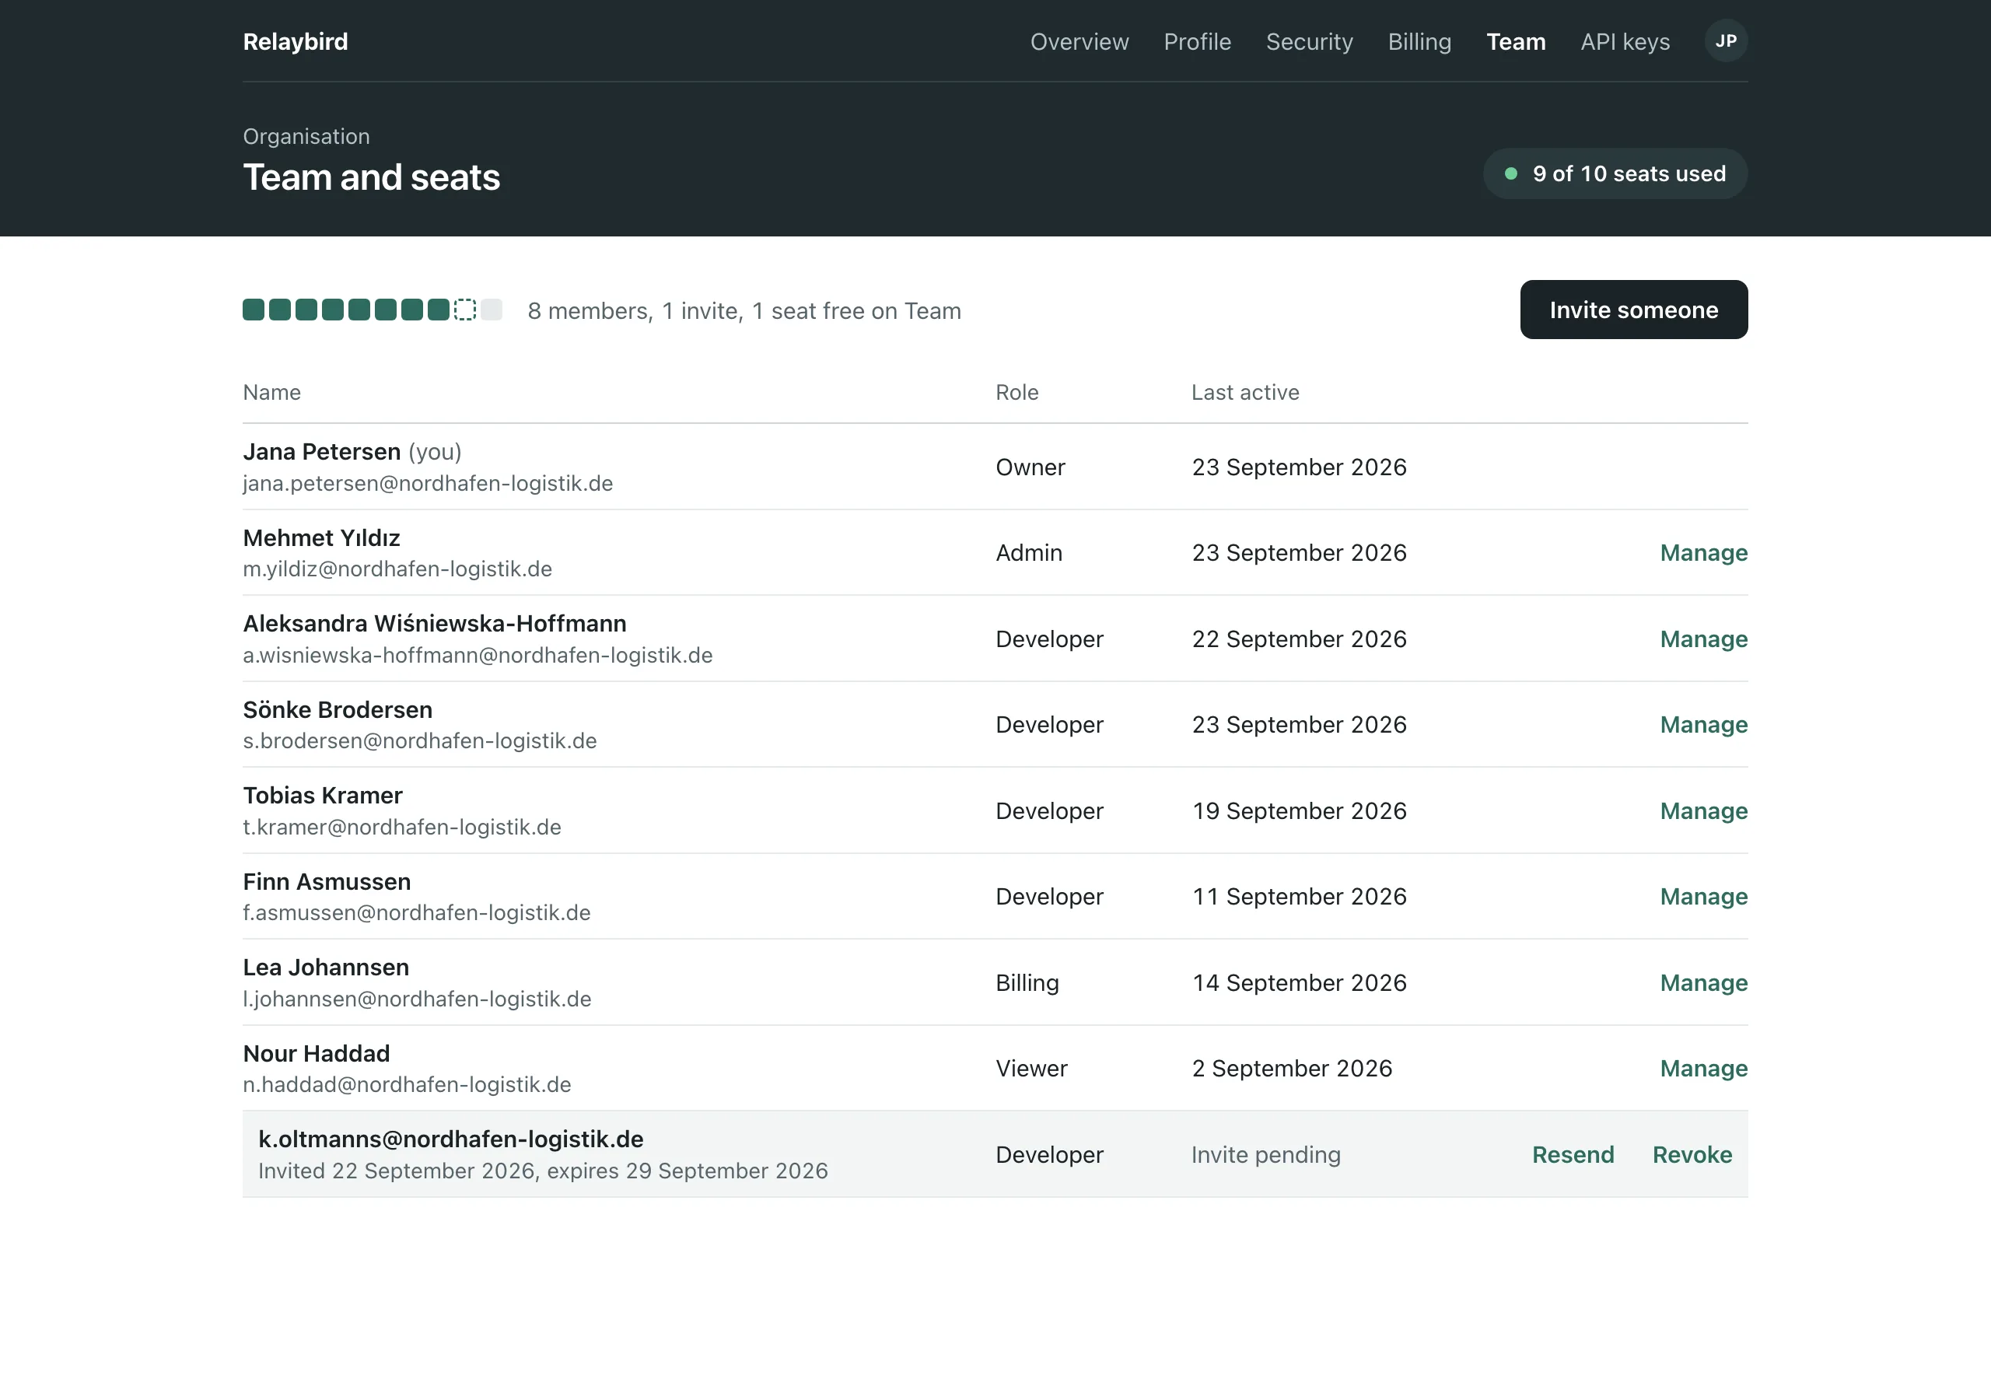Click email n.haddad@nordhafen-logistik.de
The image size is (1991, 1400).
point(407,1084)
